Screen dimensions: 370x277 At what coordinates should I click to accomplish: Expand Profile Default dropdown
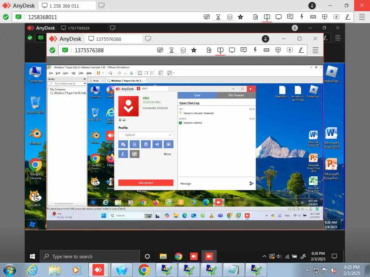click(x=146, y=135)
